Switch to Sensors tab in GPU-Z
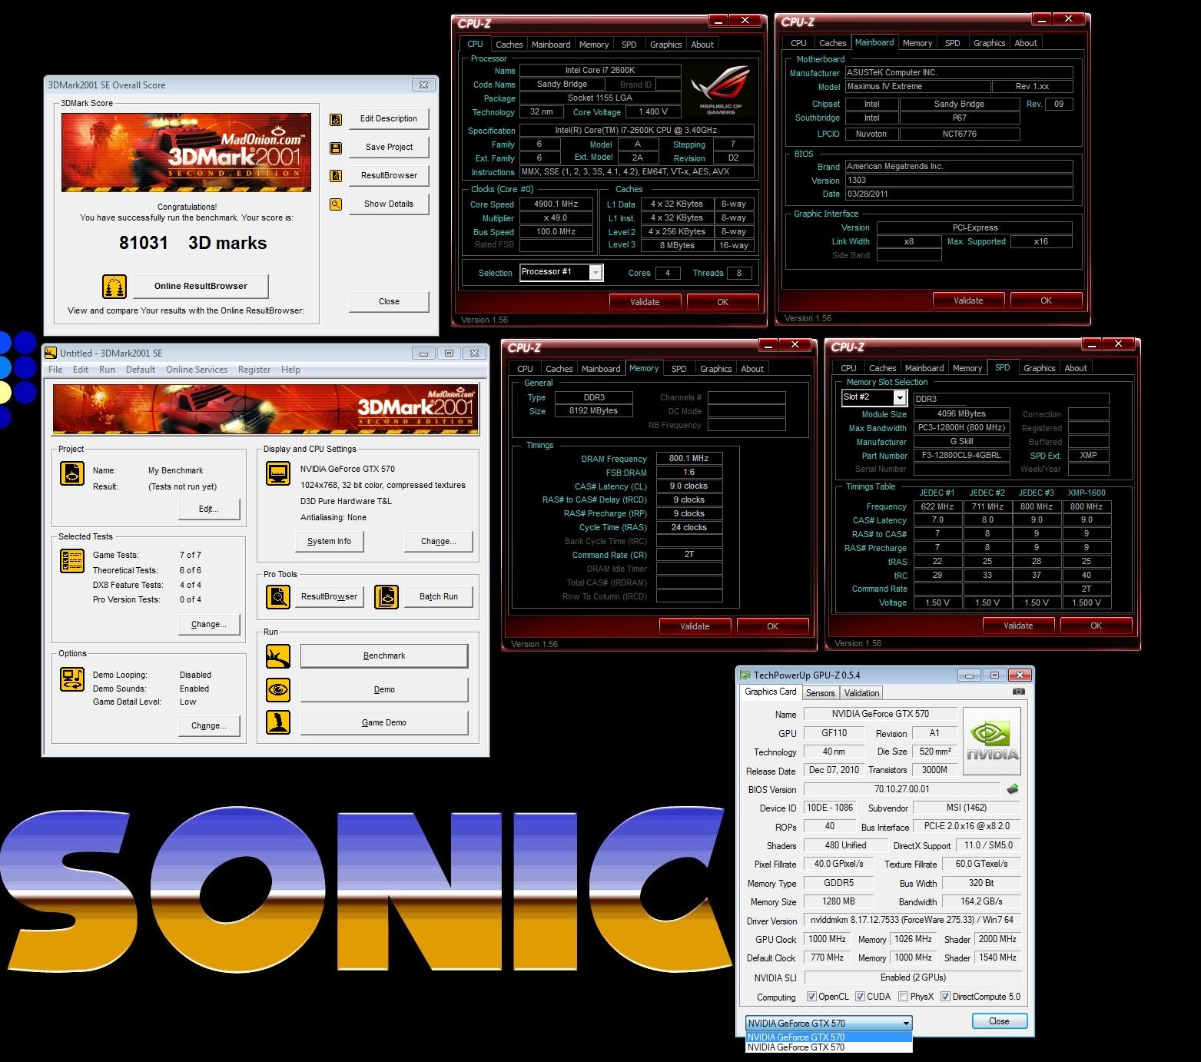Image resolution: width=1201 pixels, height=1062 pixels. point(820,692)
